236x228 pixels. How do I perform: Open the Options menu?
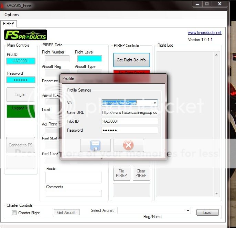click(x=12, y=15)
